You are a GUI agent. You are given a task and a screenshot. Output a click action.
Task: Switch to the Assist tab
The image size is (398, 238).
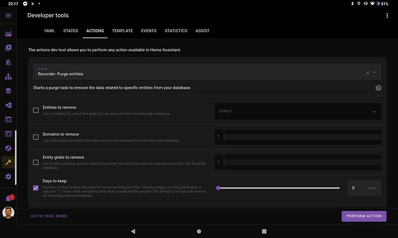point(202,31)
